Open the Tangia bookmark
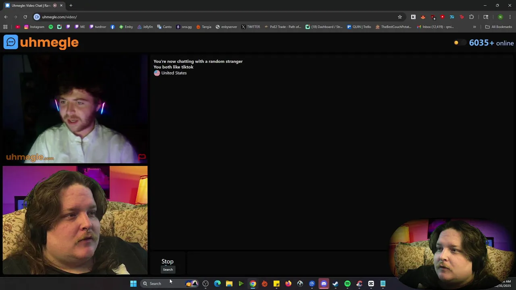The image size is (516, 290). click(x=204, y=27)
